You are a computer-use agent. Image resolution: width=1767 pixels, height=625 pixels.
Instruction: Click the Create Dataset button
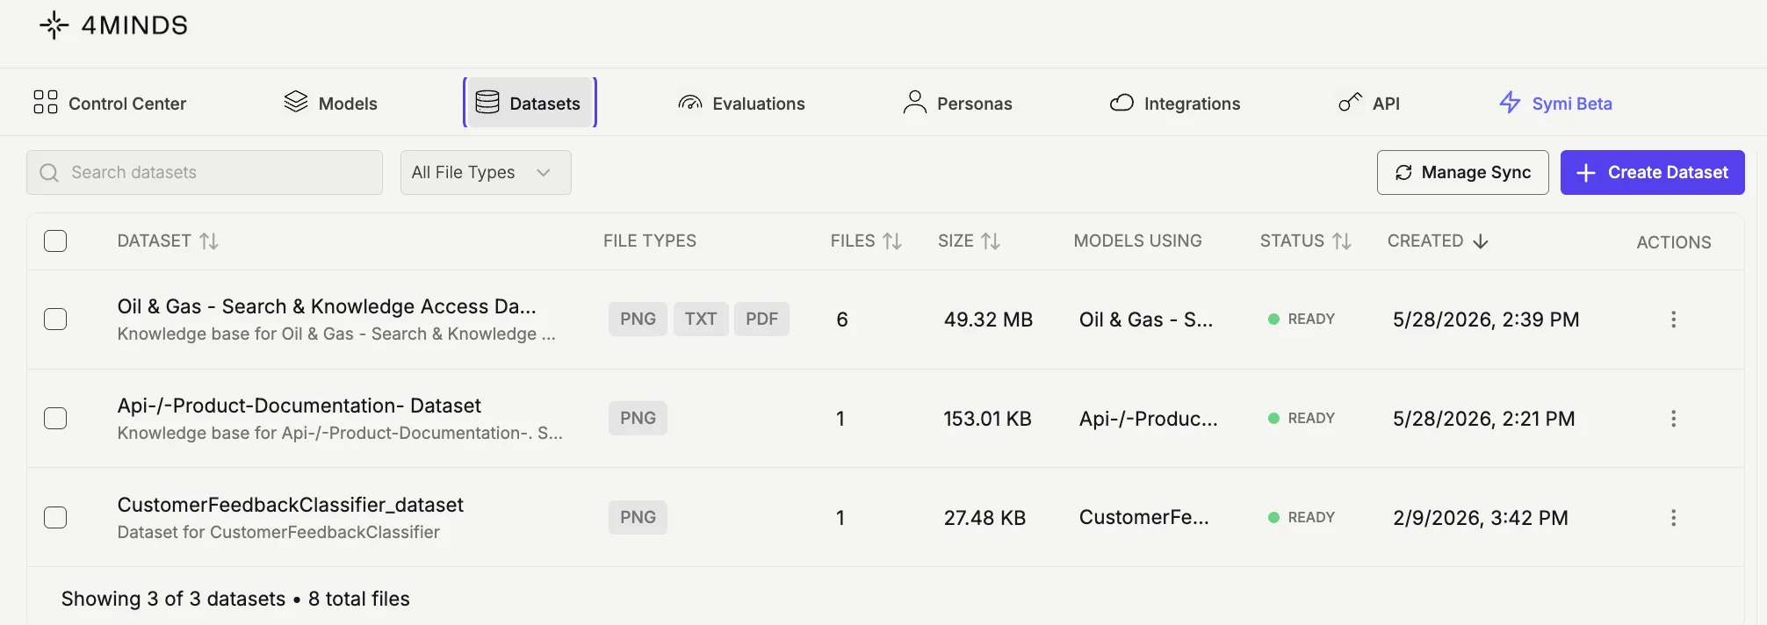click(1652, 172)
